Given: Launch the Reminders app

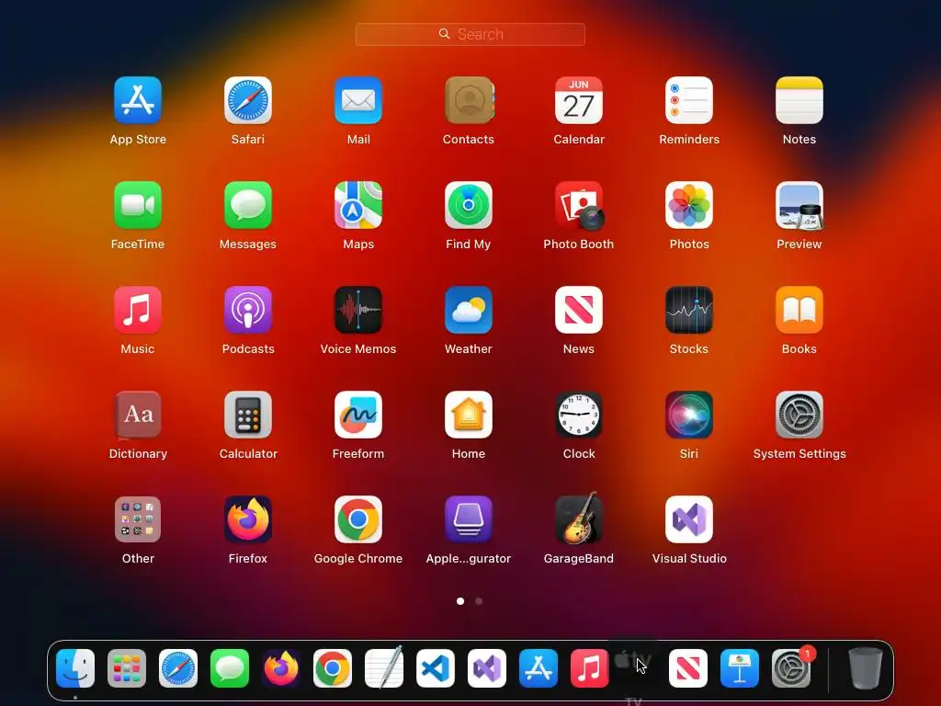Looking at the screenshot, I should (x=689, y=100).
